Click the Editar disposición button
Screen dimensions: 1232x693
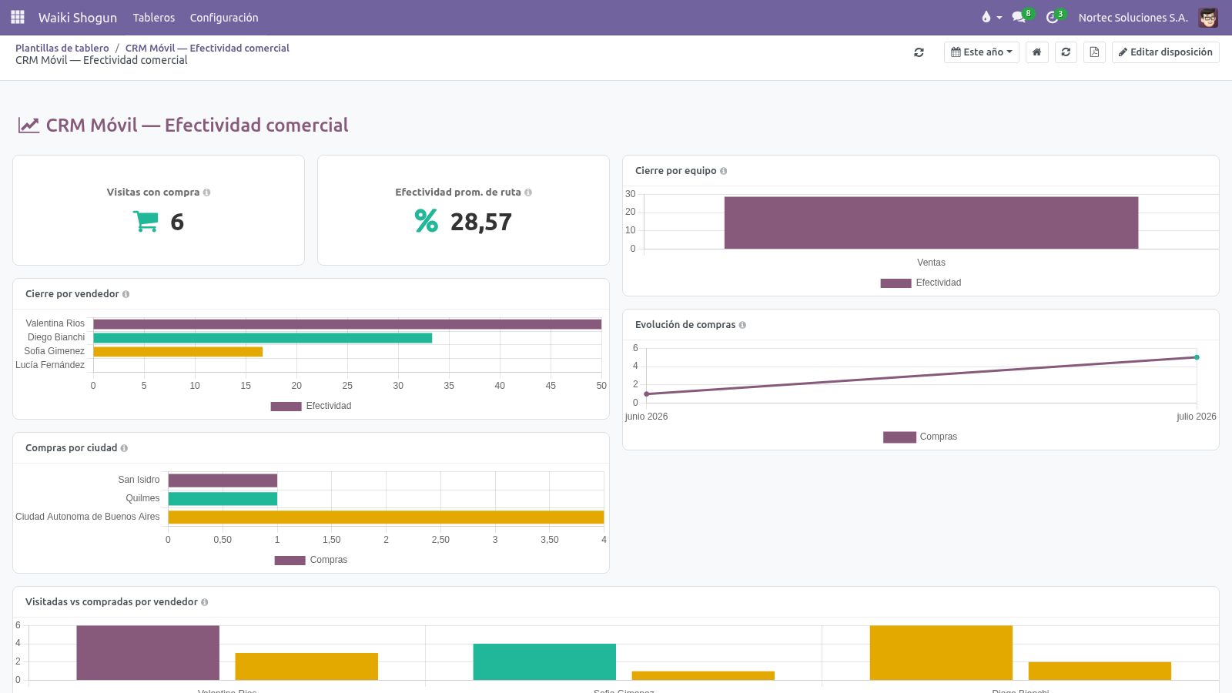1166,52
